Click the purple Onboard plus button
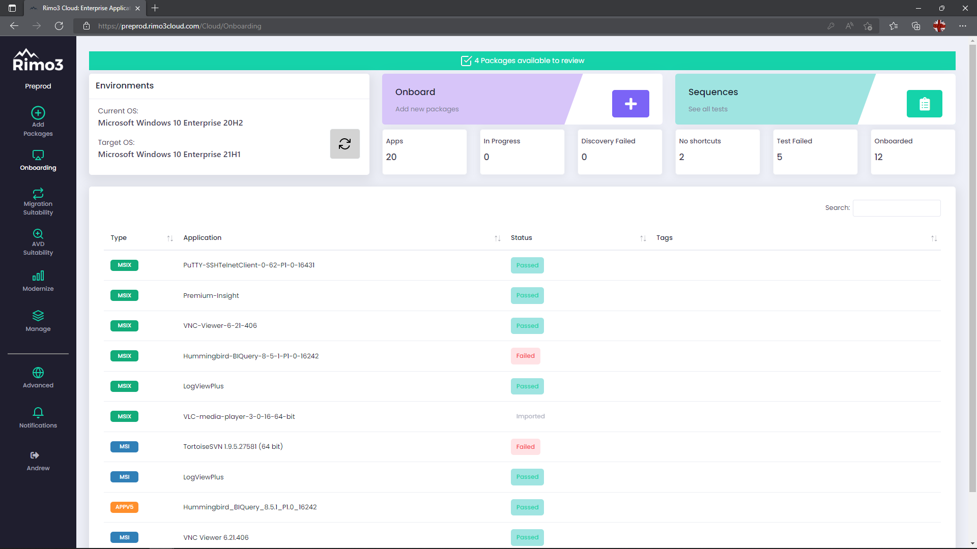The height and width of the screenshot is (549, 977). click(x=630, y=104)
